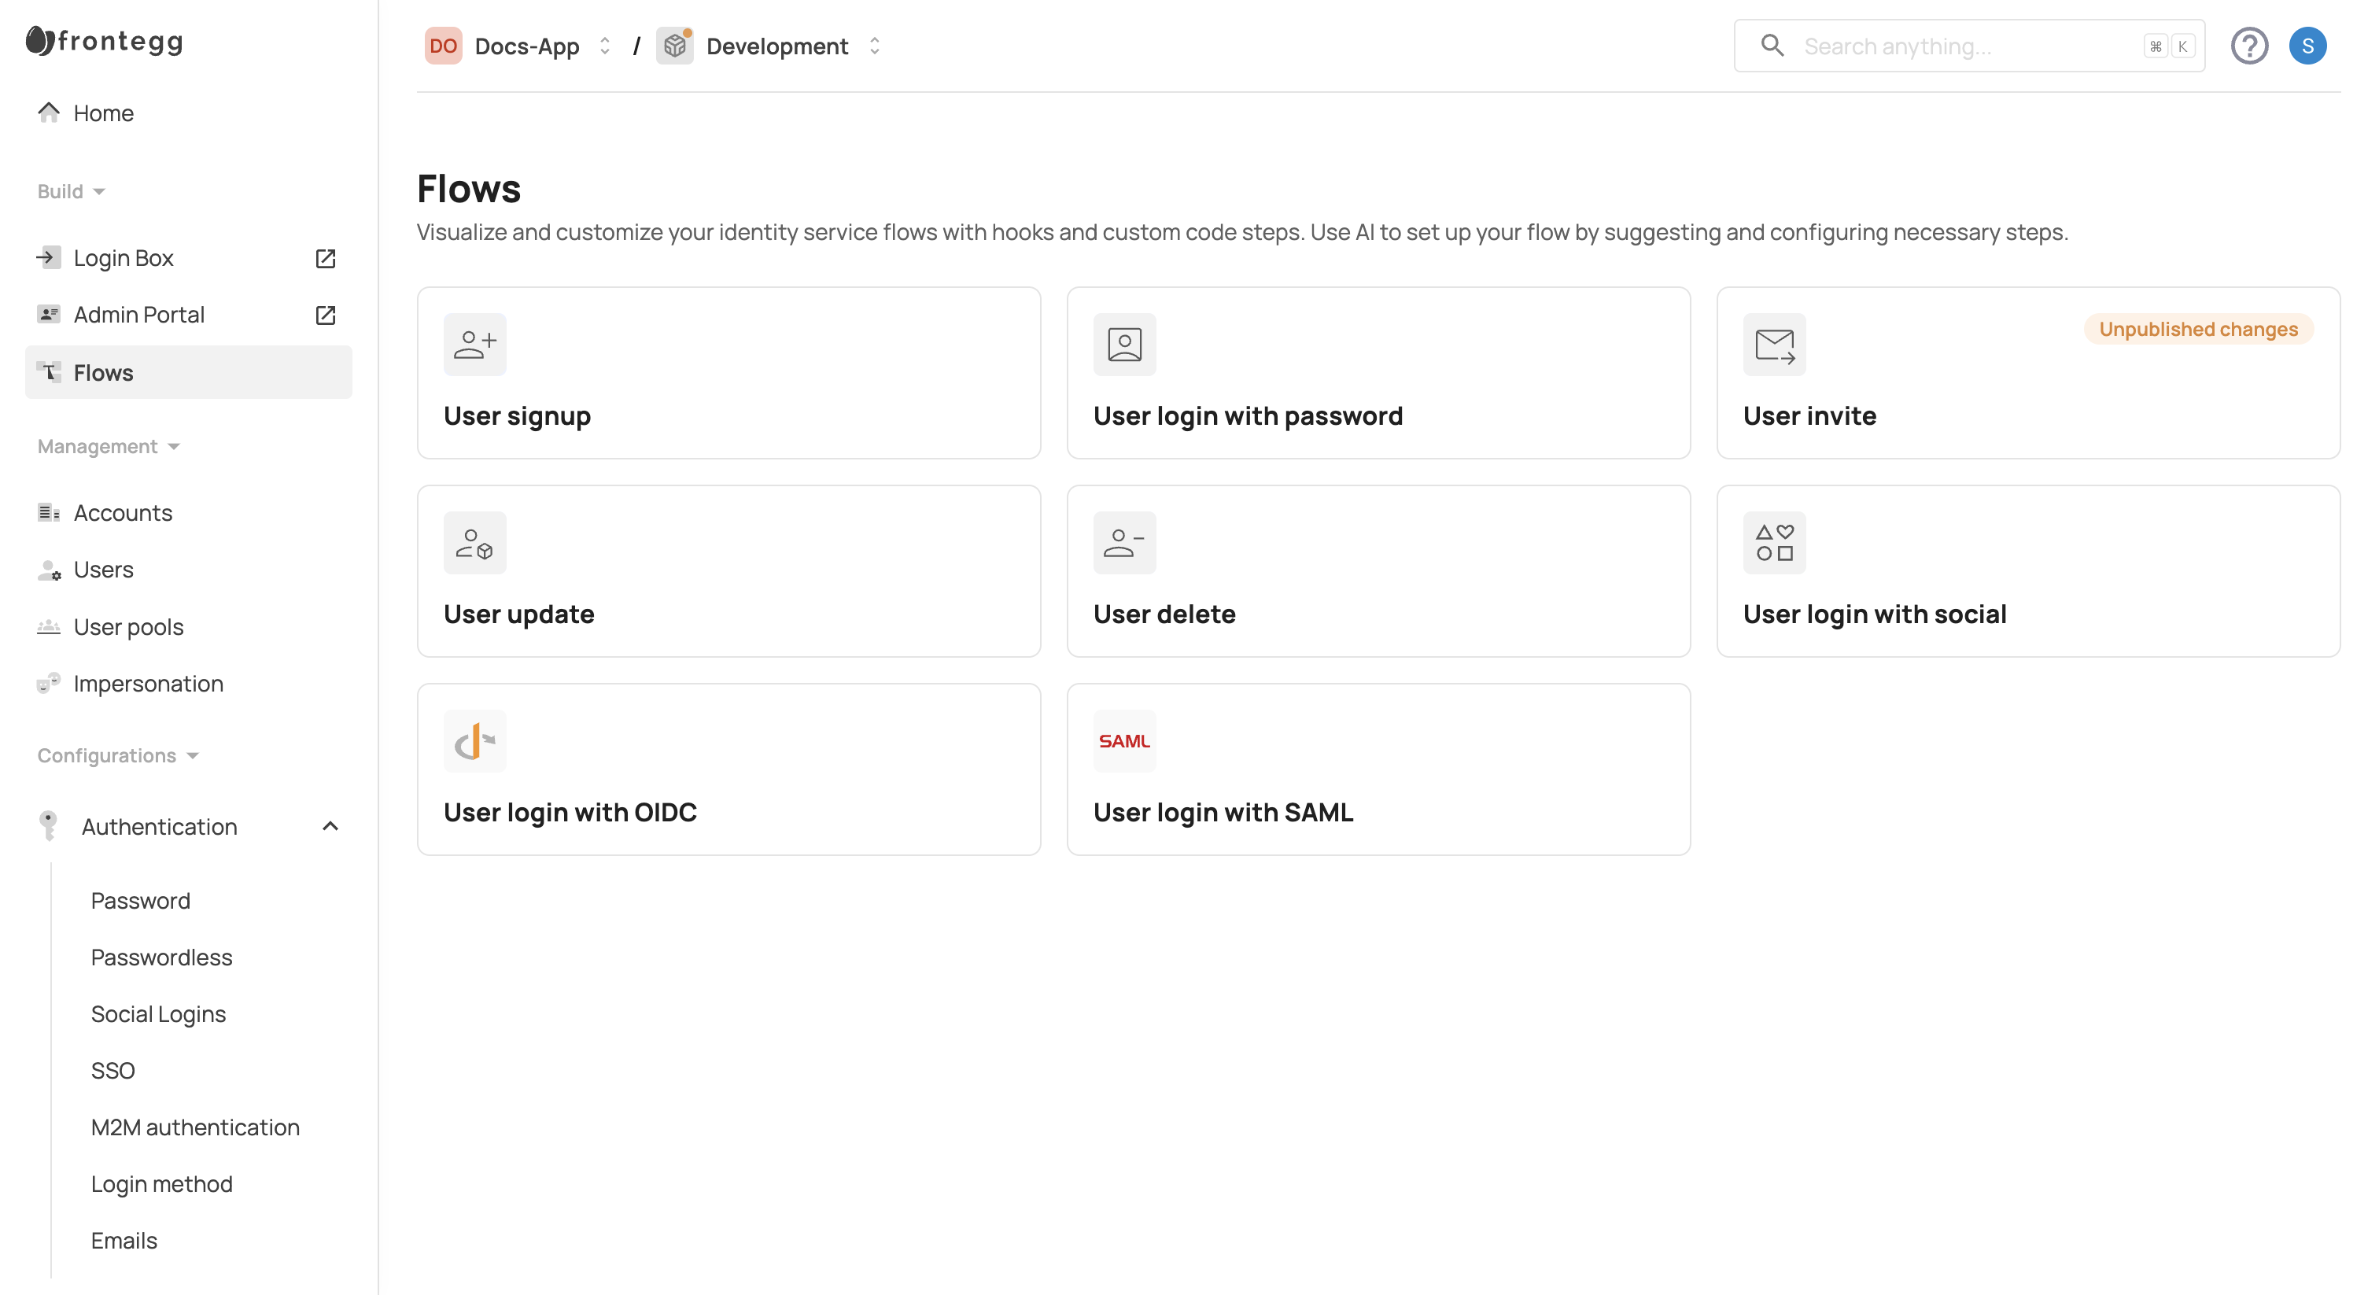The height and width of the screenshot is (1295, 2379).
Task: Focus the Search anything field
Action: pyautogui.click(x=1967, y=46)
